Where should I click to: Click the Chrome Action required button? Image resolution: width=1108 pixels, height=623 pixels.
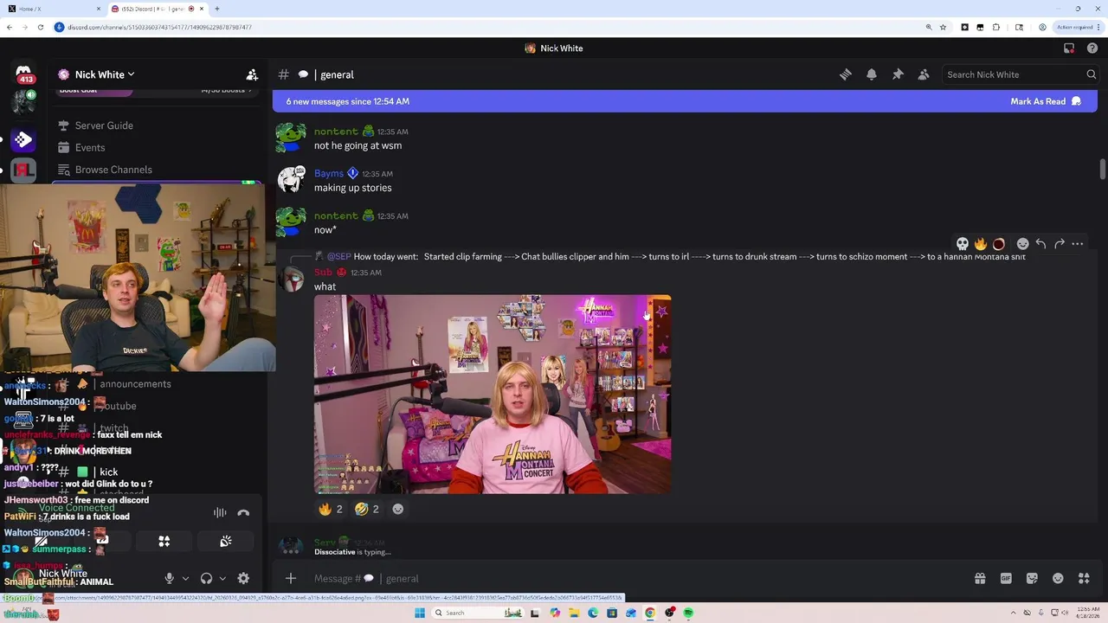pyautogui.click(x=1078, y=27)
